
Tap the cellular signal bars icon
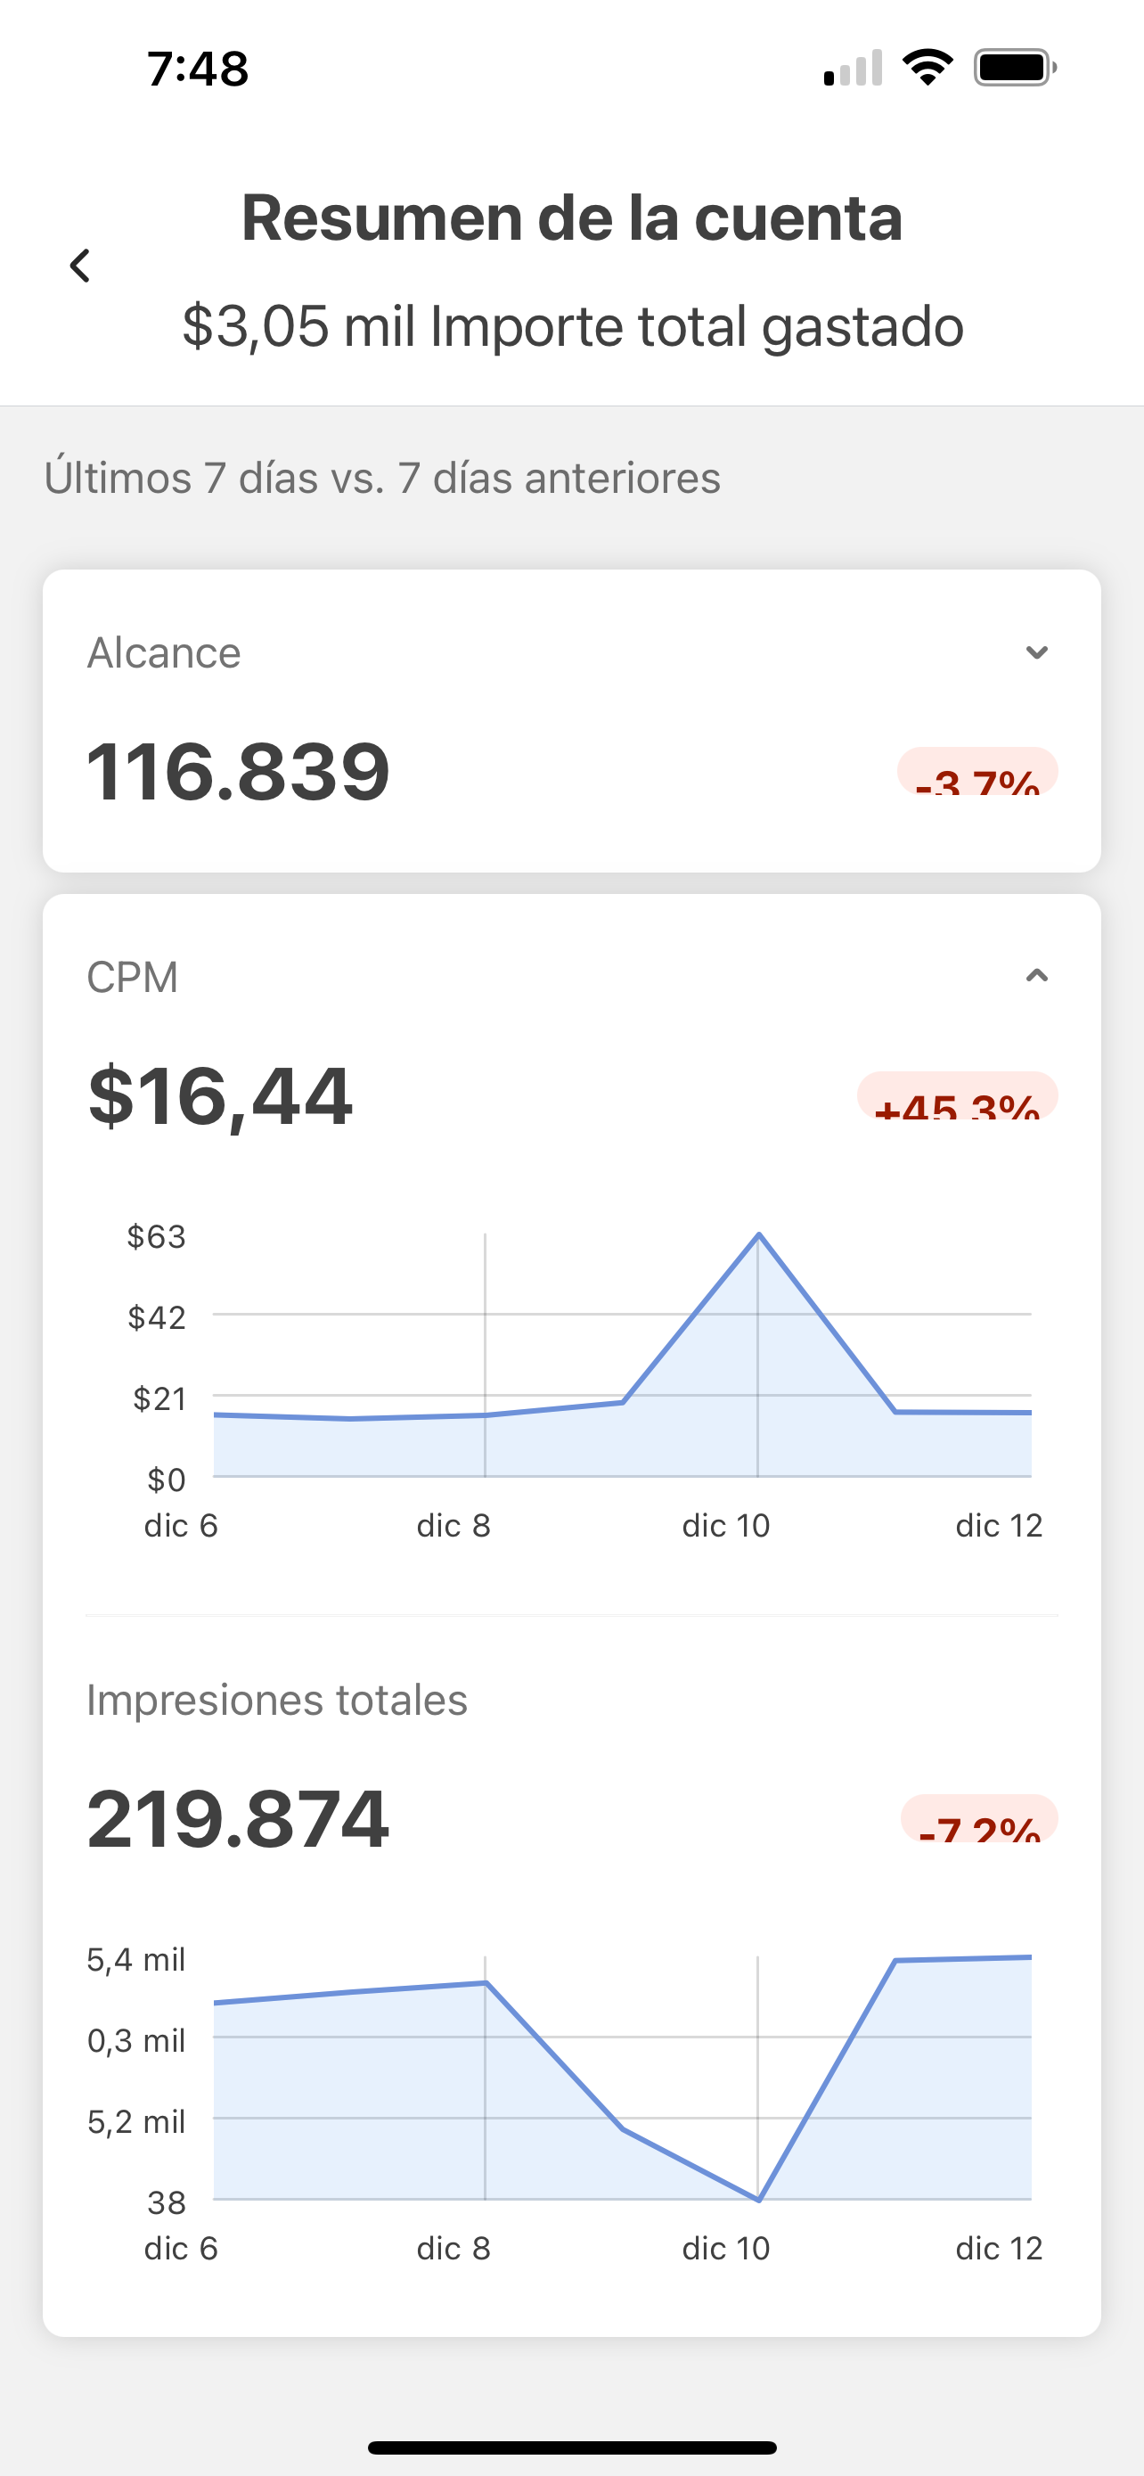coord(853,69)
